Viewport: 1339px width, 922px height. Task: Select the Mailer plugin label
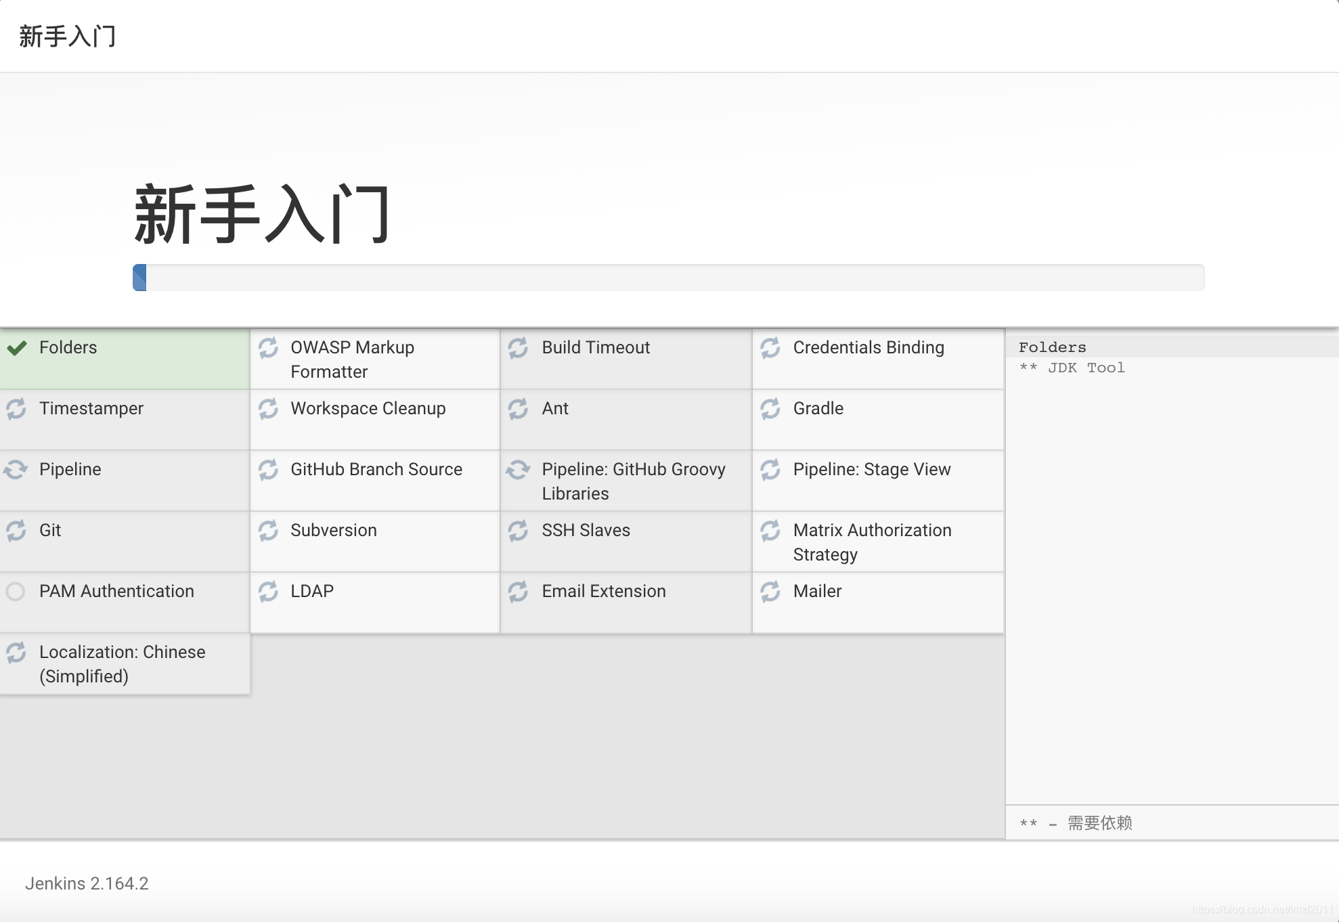[x=818, y=591]
